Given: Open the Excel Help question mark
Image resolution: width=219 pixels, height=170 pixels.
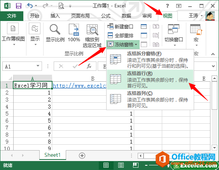Looking at the screenshot, I should [167, 6].
